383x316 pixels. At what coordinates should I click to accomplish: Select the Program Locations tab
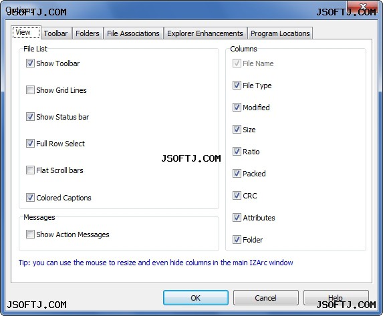coord(280,33)
